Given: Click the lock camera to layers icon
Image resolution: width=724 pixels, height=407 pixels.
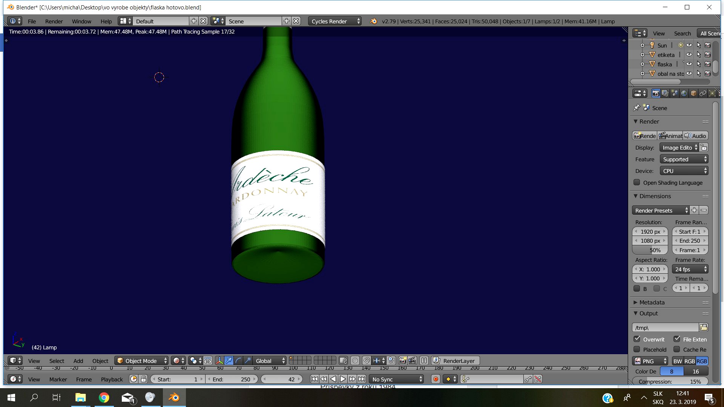Looking at the screenshot, I should click(x=343, y=361).
